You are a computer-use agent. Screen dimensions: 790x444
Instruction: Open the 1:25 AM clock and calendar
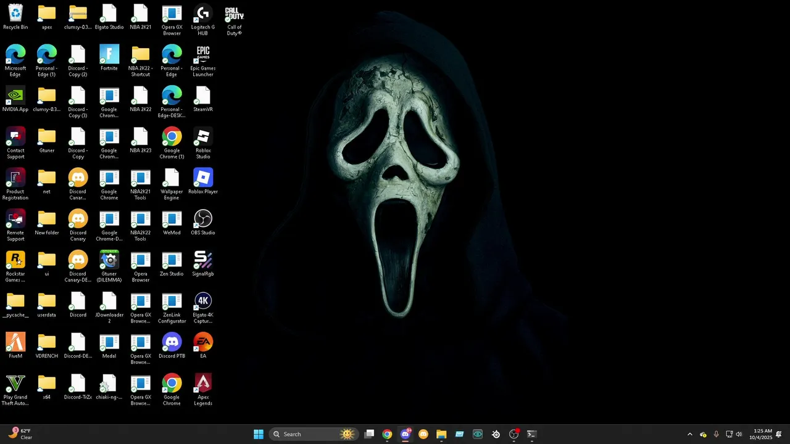[x=760, y=434]
